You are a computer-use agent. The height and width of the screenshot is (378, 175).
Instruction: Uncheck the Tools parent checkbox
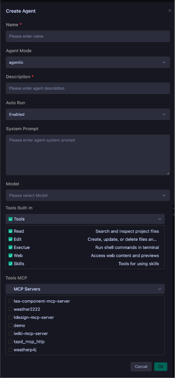pyautogui.click(x=10, y=219)
